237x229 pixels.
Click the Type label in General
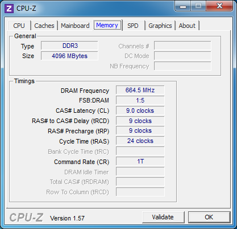pyautogui.click(x=27, y=46)
